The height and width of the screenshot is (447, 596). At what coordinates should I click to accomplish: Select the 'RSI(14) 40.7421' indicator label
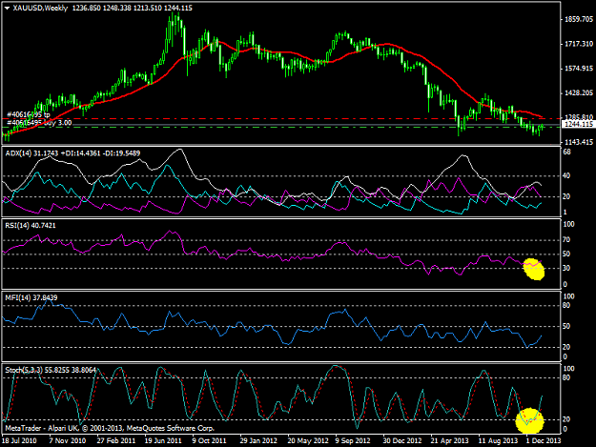coord(31,225)
